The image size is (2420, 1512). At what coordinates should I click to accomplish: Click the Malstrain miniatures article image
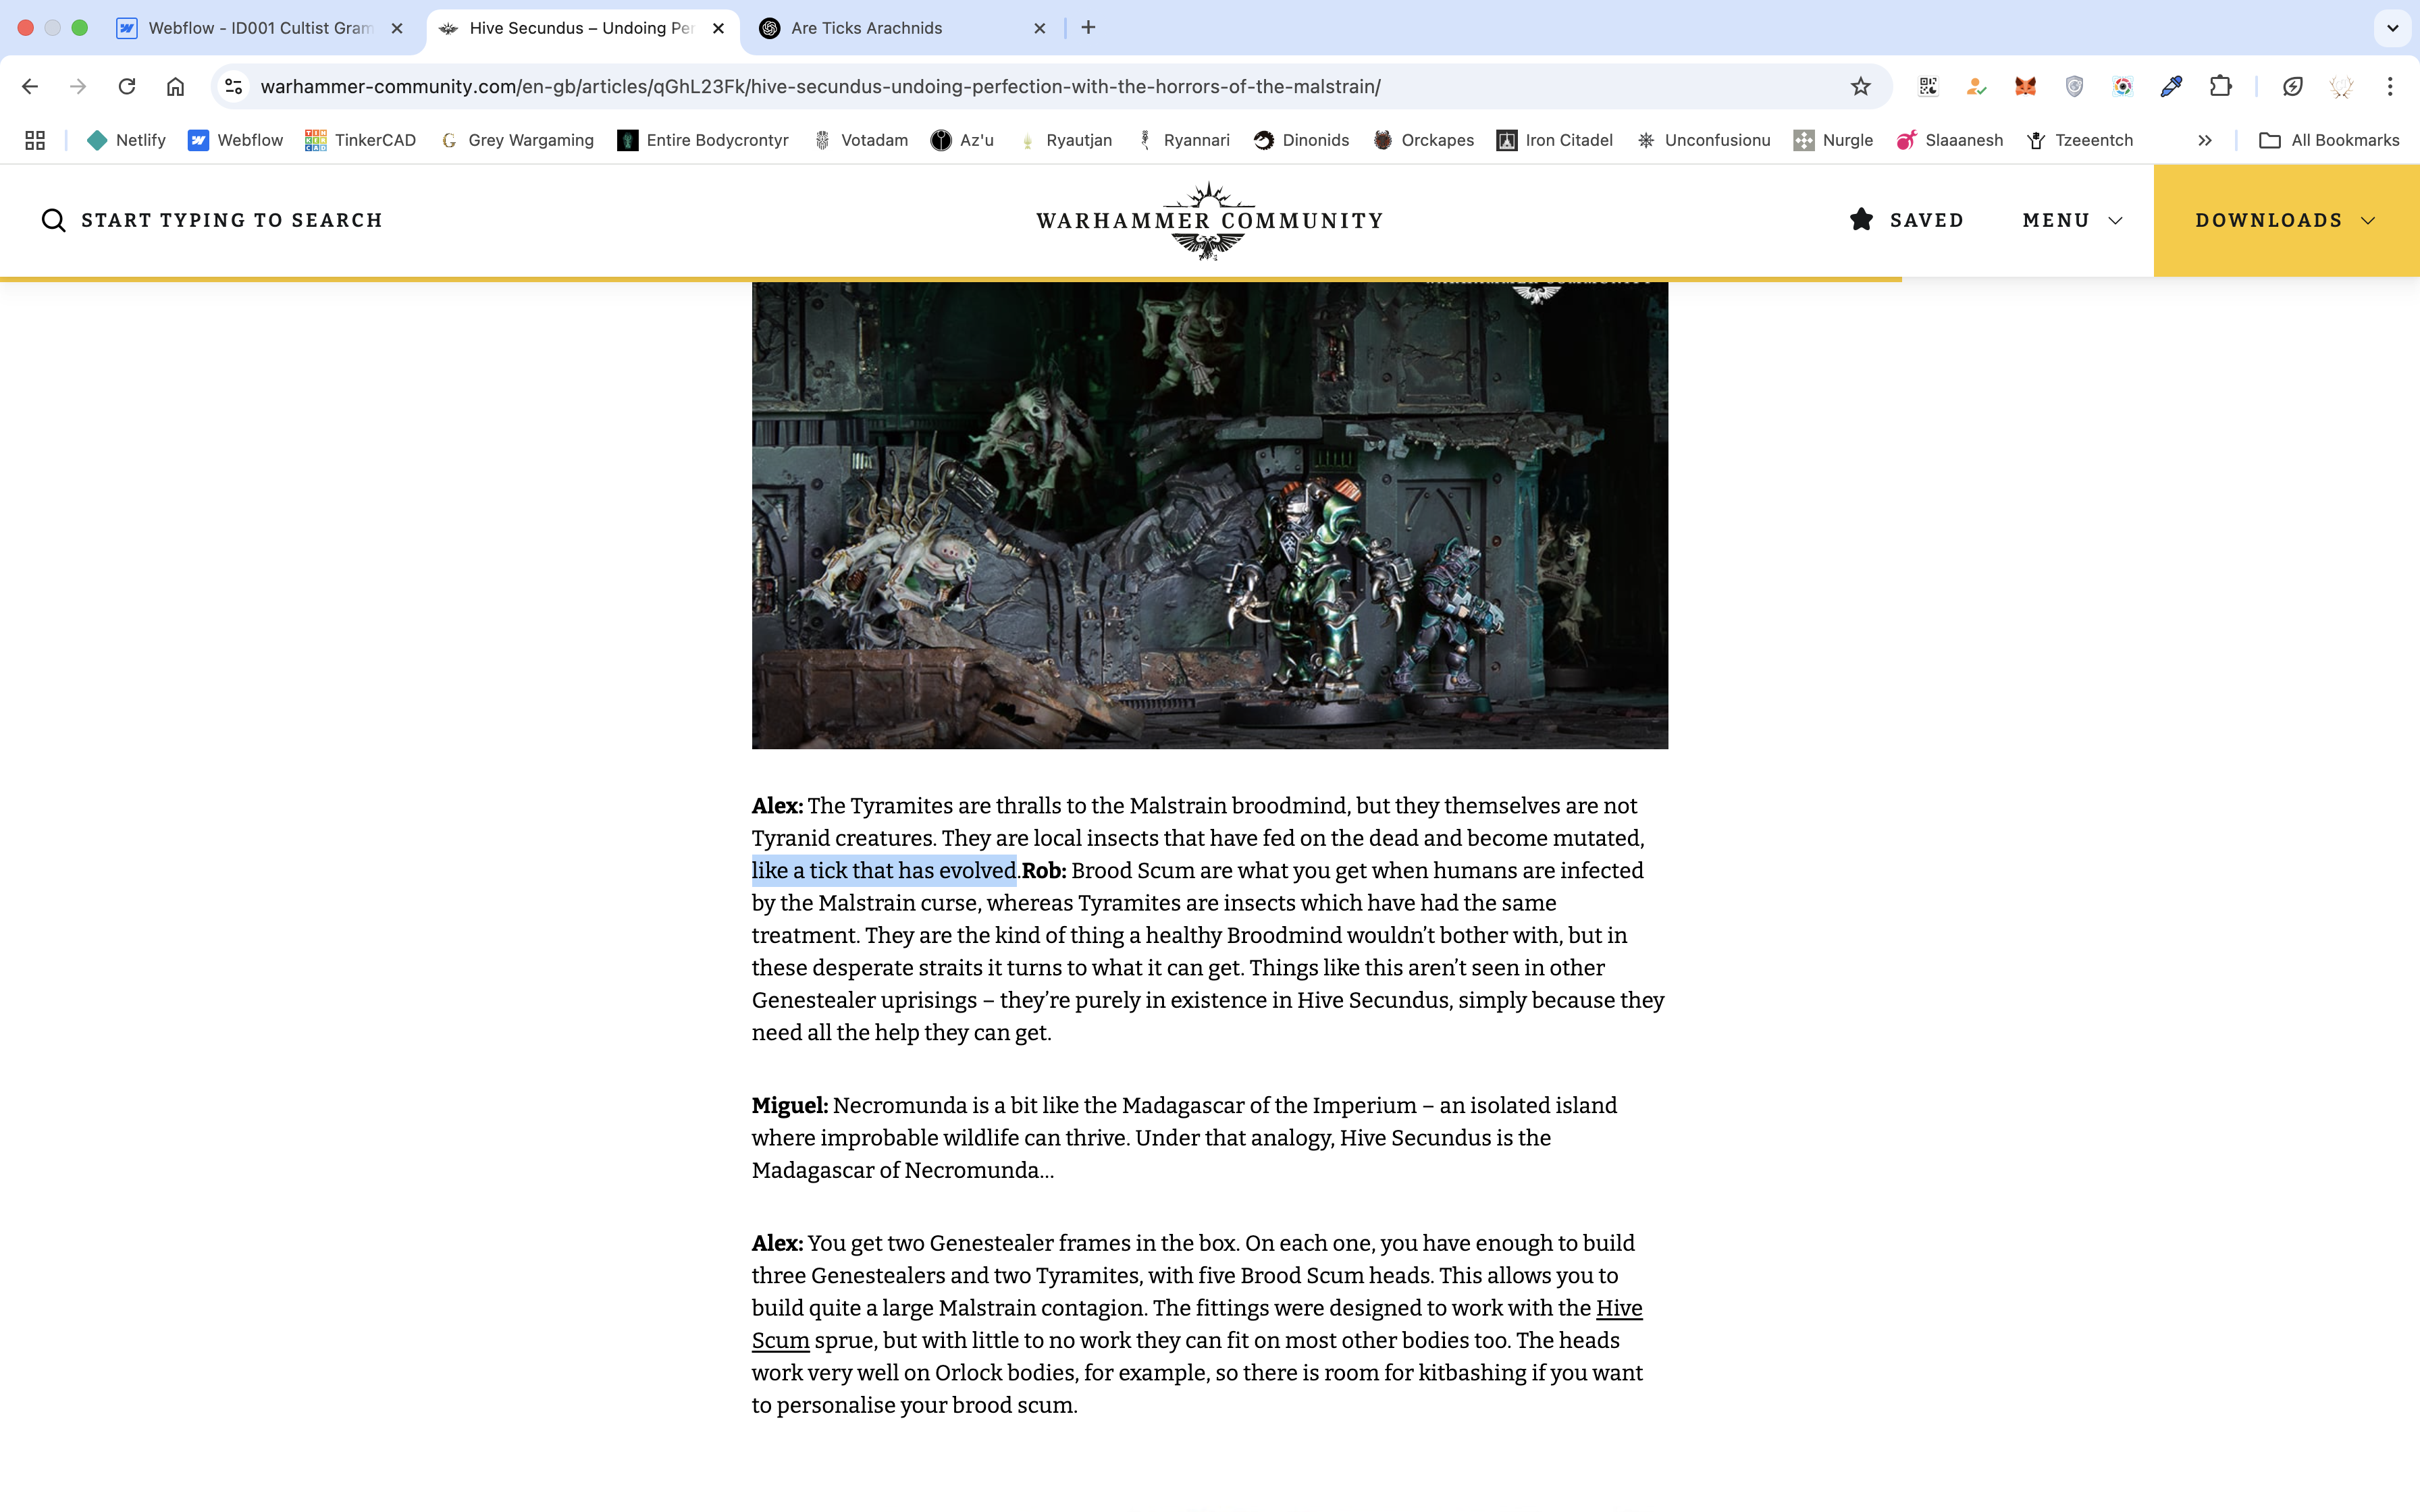coord(1209,515)
